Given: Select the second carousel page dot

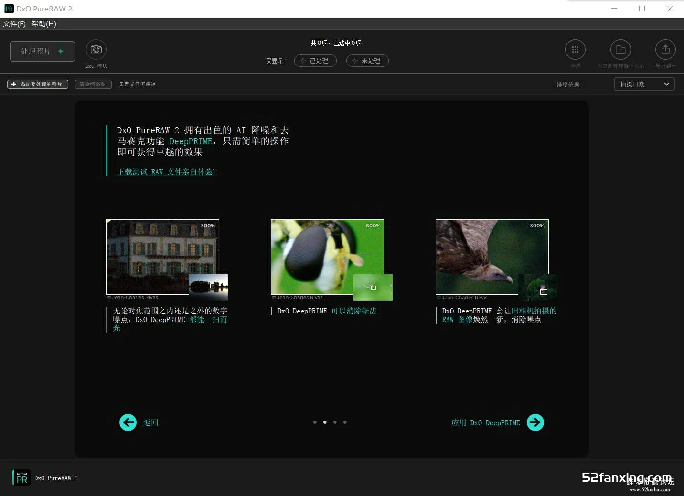Looking at the screenshot, I should point(325,422).
